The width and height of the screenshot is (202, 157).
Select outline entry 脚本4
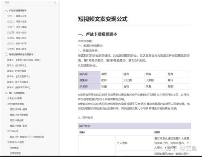[18, 76]
